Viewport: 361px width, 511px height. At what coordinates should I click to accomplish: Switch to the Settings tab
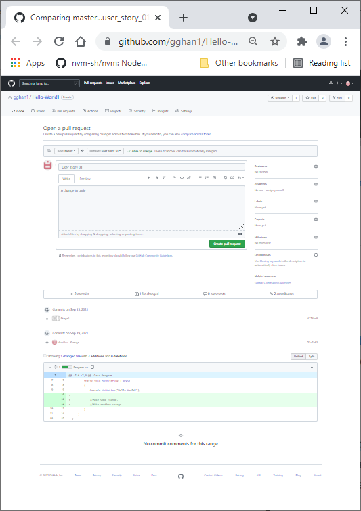point(184,111)
